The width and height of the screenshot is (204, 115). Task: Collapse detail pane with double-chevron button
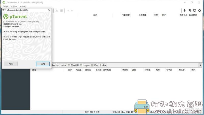coord(200,65)
